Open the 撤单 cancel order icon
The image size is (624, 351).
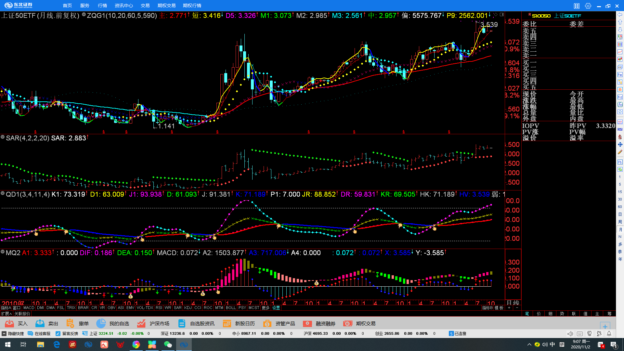(x=70, y=323)
